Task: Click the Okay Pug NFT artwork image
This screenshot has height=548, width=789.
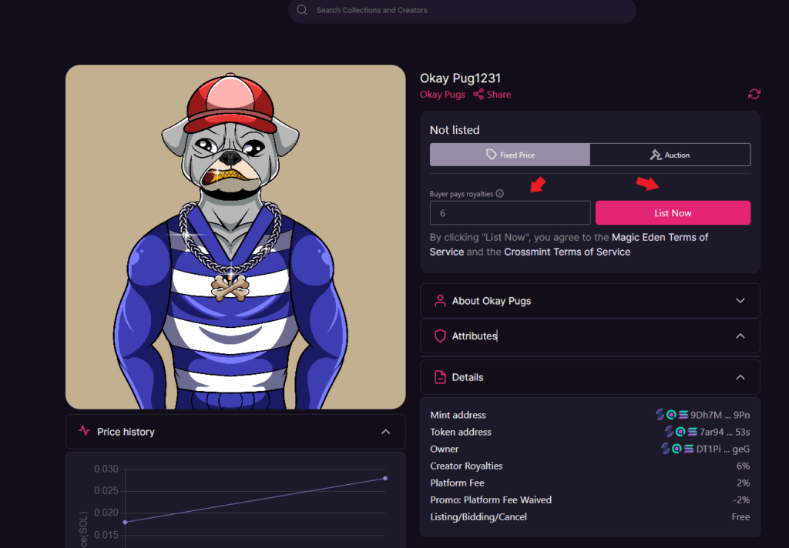Action: [235, 237]
